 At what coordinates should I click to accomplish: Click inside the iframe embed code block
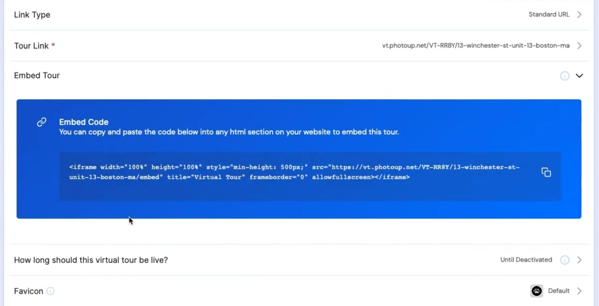[x=294, y=172]
